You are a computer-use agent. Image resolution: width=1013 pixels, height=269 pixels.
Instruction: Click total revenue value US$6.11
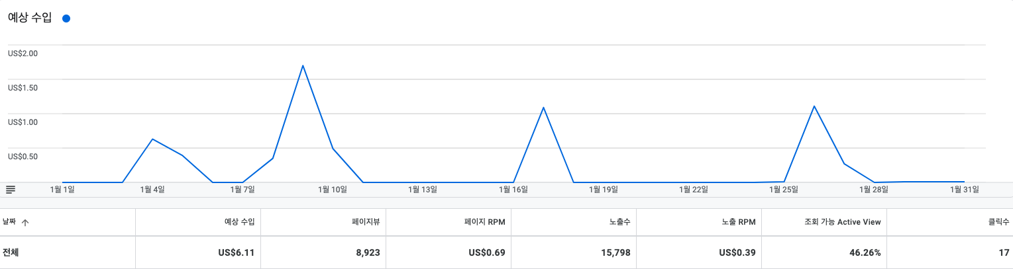[235, 252]
